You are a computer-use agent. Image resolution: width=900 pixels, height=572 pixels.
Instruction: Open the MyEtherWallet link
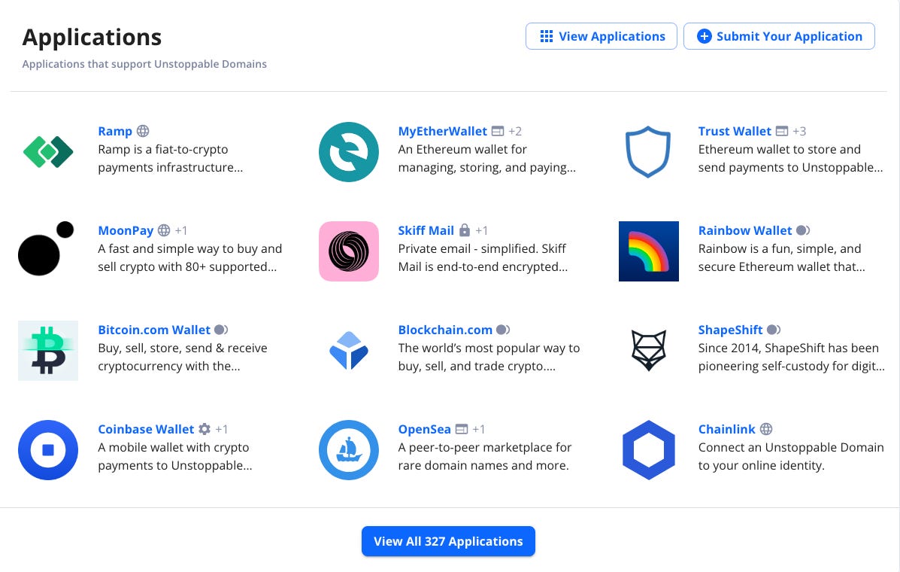443,131
